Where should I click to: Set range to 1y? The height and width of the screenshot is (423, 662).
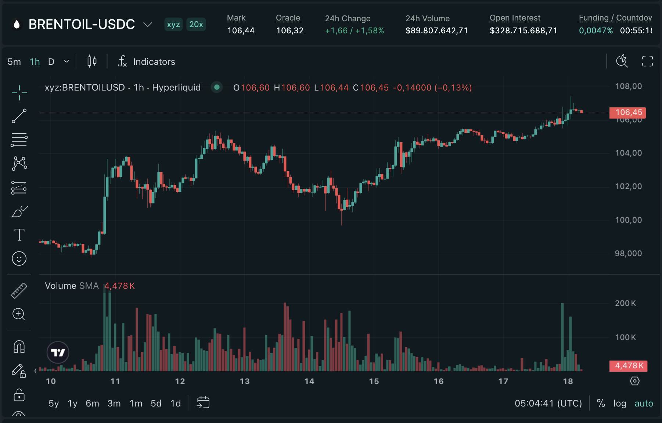72,403
